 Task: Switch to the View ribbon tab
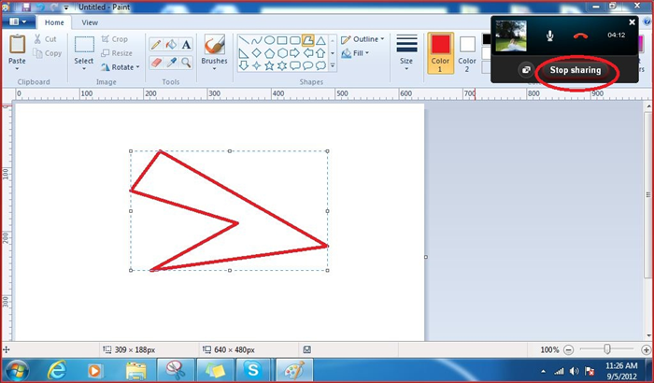(x=90, y=22)
